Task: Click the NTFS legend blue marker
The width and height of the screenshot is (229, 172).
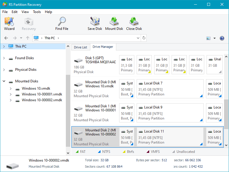Action: pos(99,152)
